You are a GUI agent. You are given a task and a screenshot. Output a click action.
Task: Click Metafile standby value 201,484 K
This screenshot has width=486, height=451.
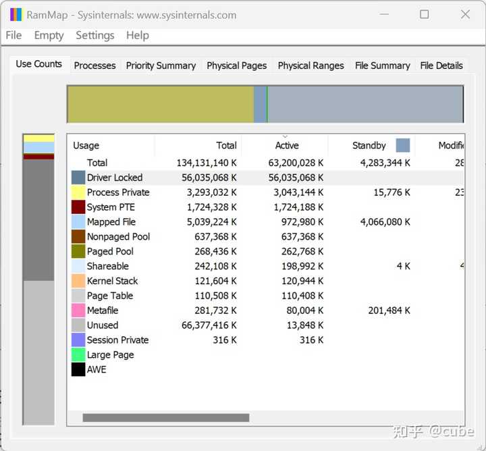click(x=389, y=311)
